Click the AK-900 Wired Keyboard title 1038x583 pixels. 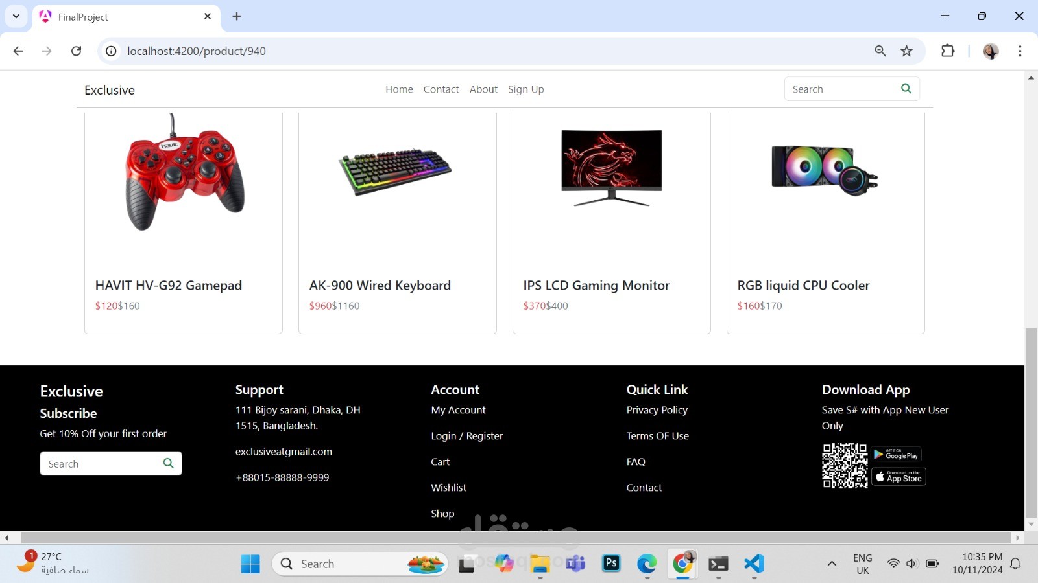pos(380,286)
